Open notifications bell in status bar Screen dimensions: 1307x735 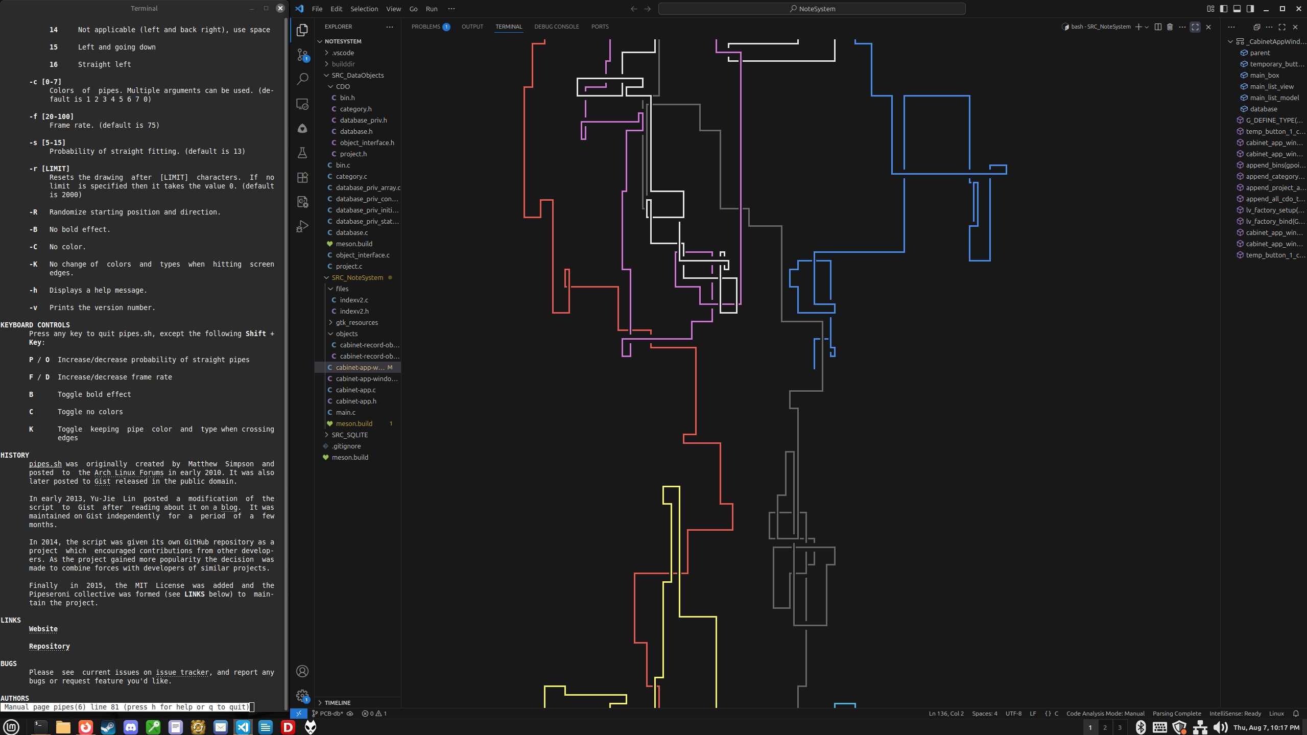pyautogui.click(x=1296, y=714)
